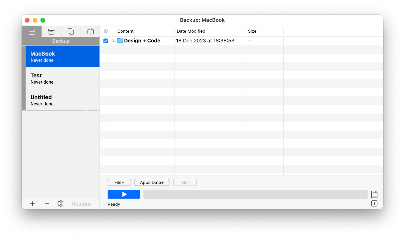Open the backup log document icon
The height and width of the screenshot is (238, 405).
(374, 194)
